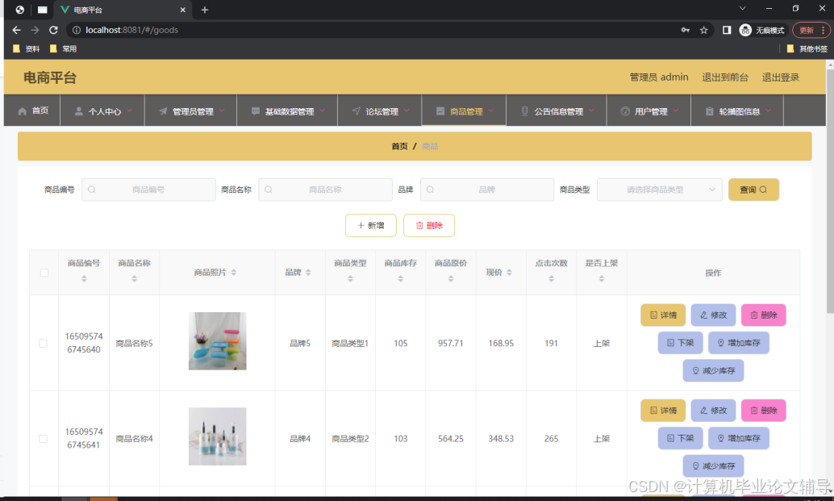Click the 管理员 admin label
This screenshot has width=834, height=501.
(x=659, y=77)
